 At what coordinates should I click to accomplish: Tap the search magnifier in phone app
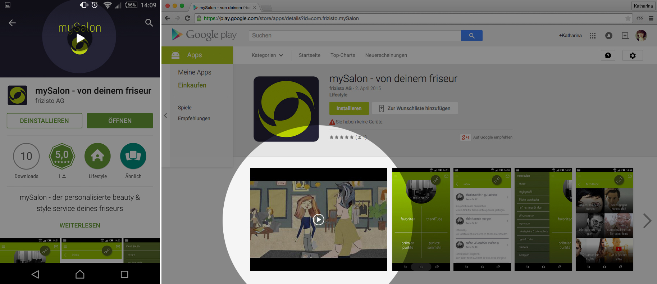tap(149, 23)
